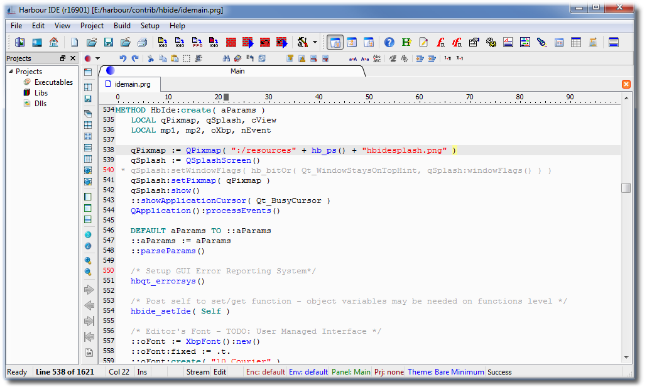Click the Save file diskette icon
The width and height of the screenshot is (647, 389).
click(x=108, y=43)
